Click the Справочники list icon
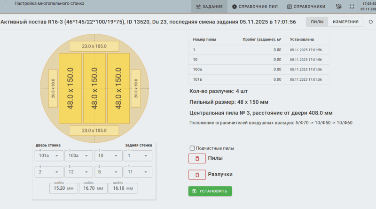The height and width of the screenshot is (209, 376). [x=290, y=7]
